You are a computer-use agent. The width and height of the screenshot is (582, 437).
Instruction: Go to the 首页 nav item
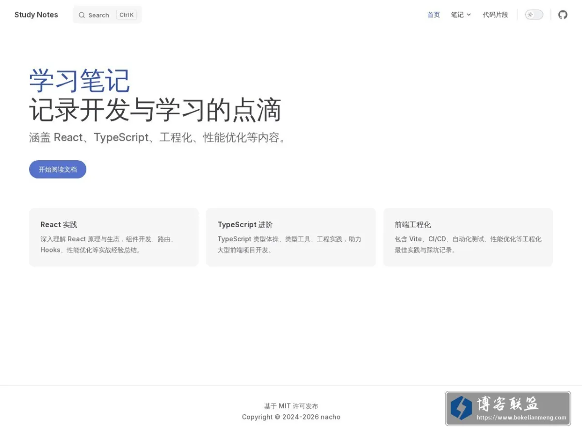(434, 15)
